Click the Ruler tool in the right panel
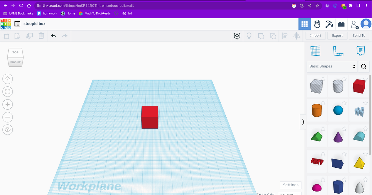 (x=338, y=51)
